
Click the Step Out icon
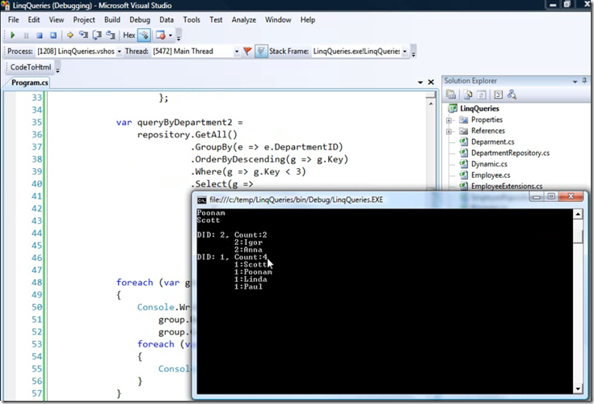click(x=111, y=36)
